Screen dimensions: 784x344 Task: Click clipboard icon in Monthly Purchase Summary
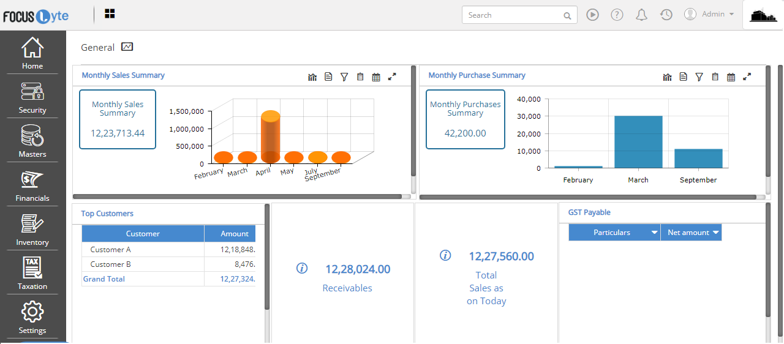(x=715, y=77)
